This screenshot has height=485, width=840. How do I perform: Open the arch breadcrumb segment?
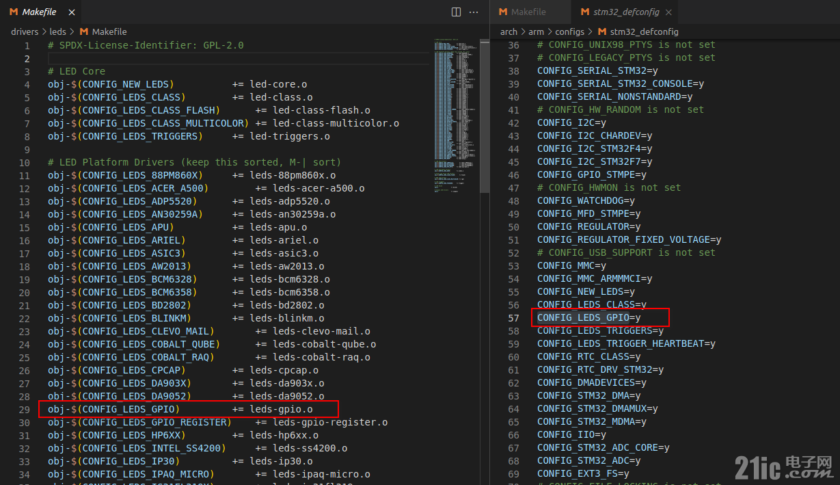(x=509, y=31)
